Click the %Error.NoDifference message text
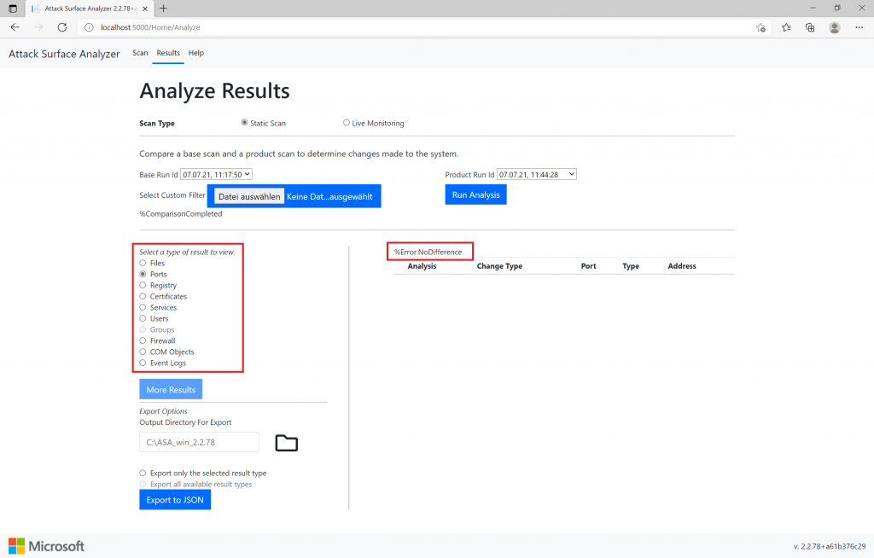The width and height of the screenshot is (874, 558). (x=428, y=252)
